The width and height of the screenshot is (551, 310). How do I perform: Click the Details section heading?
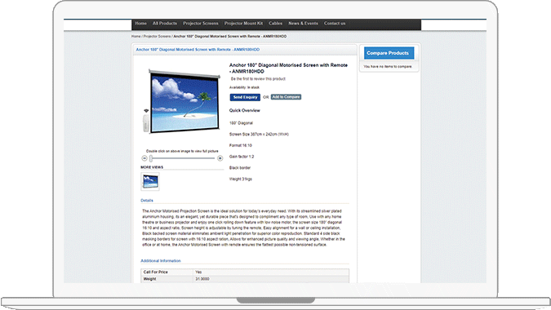pos(147,201)
